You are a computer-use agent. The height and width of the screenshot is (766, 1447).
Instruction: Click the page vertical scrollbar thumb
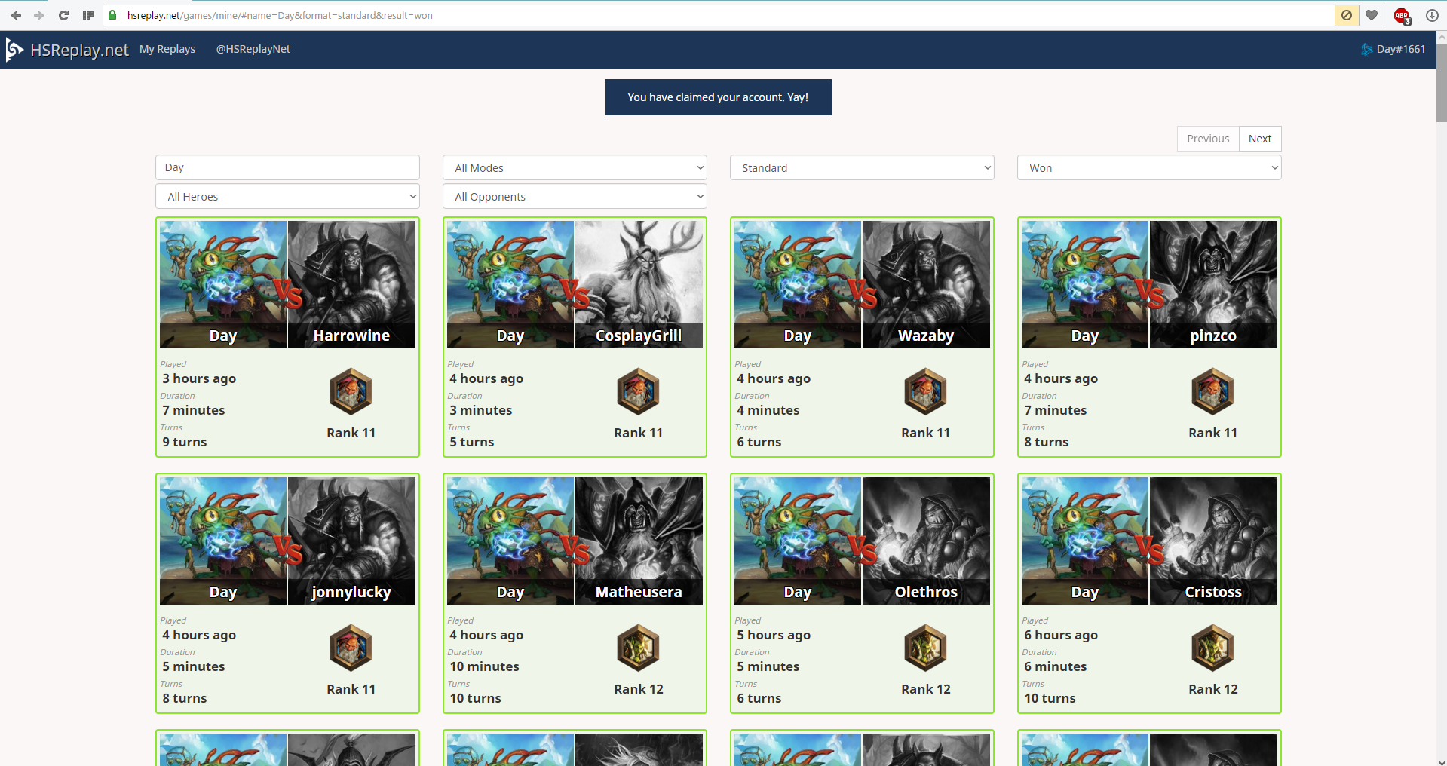[1441, 83]
